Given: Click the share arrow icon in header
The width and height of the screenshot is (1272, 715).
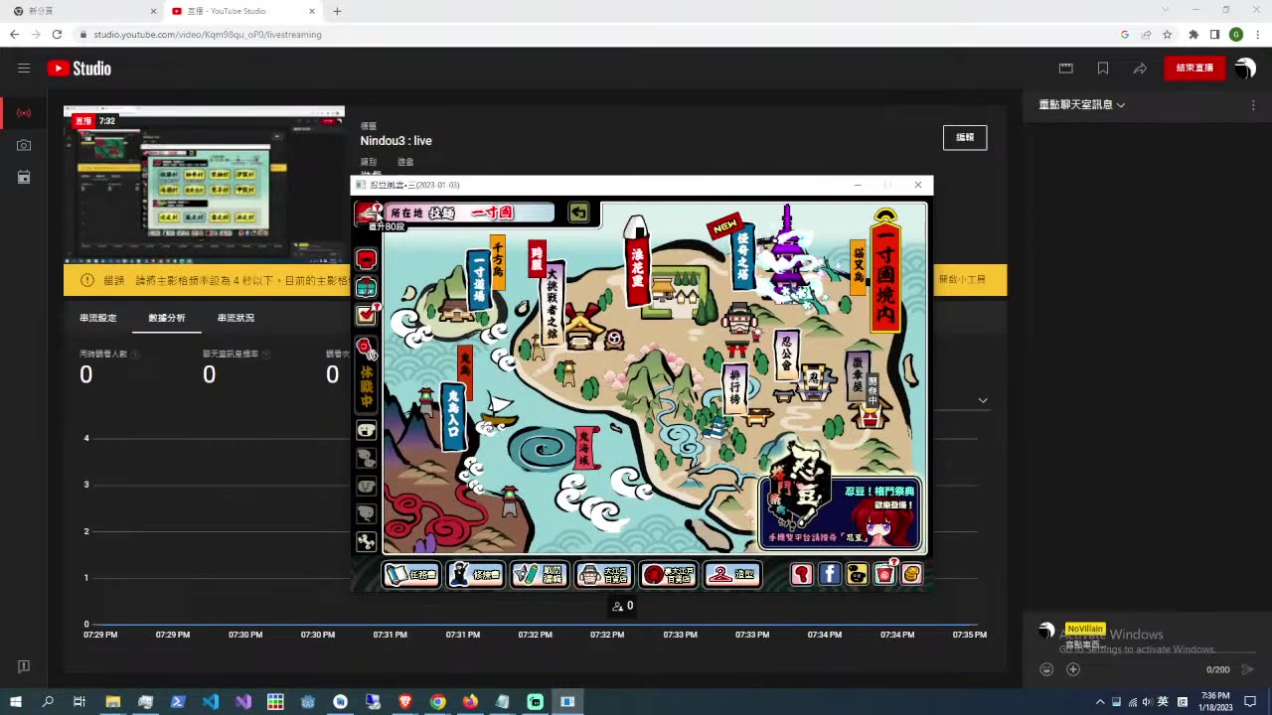Looking at the screenshot, I should tap(1140, 69).
